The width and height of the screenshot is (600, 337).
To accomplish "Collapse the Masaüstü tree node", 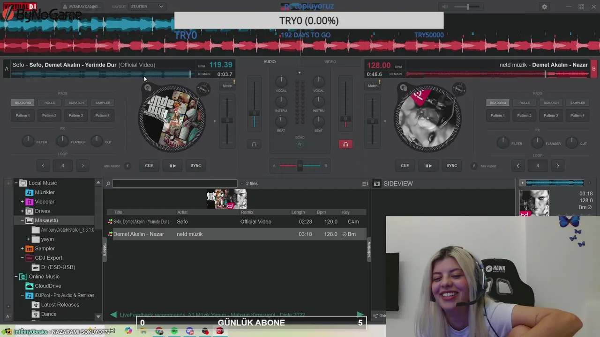I will tap(22, 220).
